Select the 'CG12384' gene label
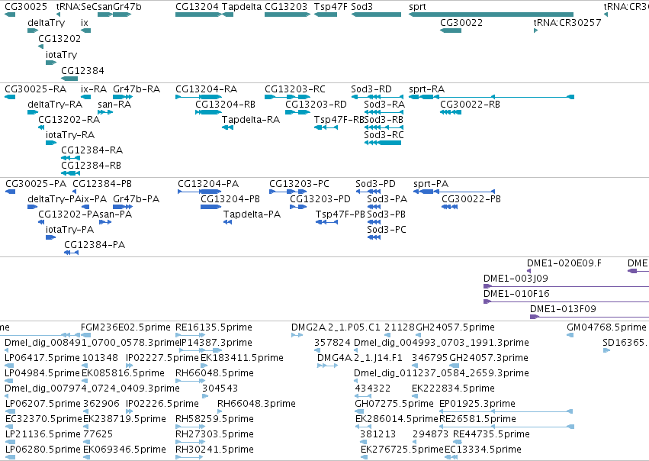 (83, 70)
